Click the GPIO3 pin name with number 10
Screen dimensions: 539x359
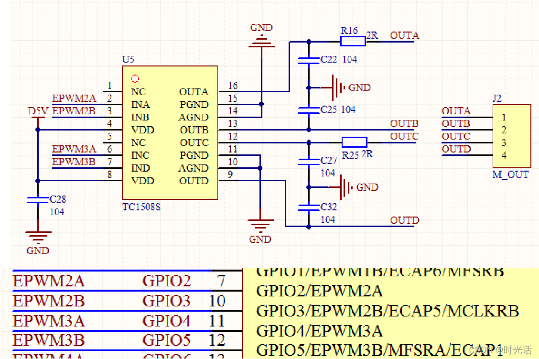(x=167, y=301)
